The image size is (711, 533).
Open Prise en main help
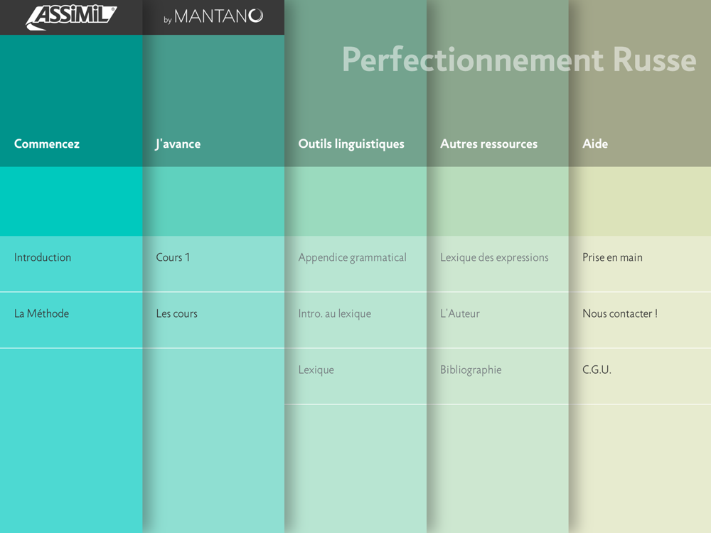640,264
